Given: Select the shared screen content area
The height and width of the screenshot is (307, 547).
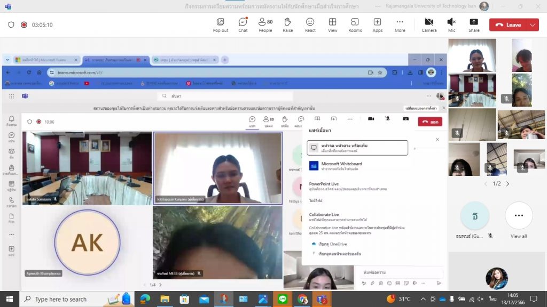Looking at the screenshot, I should click(x=224, y=171).
